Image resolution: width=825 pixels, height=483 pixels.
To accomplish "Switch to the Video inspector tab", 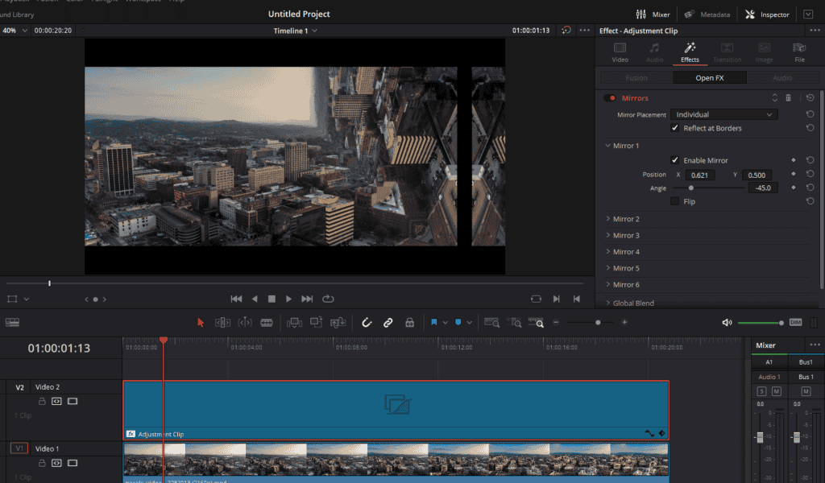I will point(620,52).
